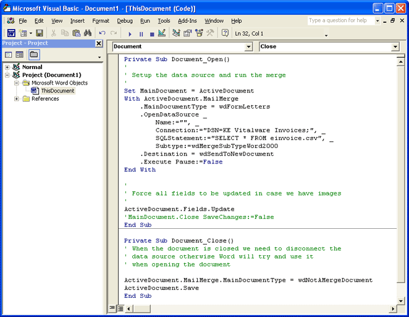
Task: Open the Procedure dropdown showing Close
Action: pyautogui.click(x=395, y=47)
